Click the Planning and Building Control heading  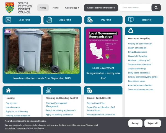tap(62, 98)
